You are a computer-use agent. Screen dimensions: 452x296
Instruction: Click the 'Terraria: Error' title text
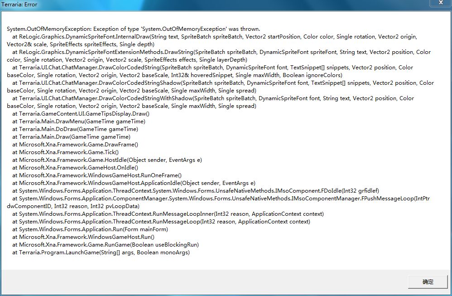(19, 5)
